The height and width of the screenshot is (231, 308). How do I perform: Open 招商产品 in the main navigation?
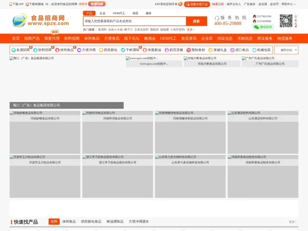[x=32, y=38]
